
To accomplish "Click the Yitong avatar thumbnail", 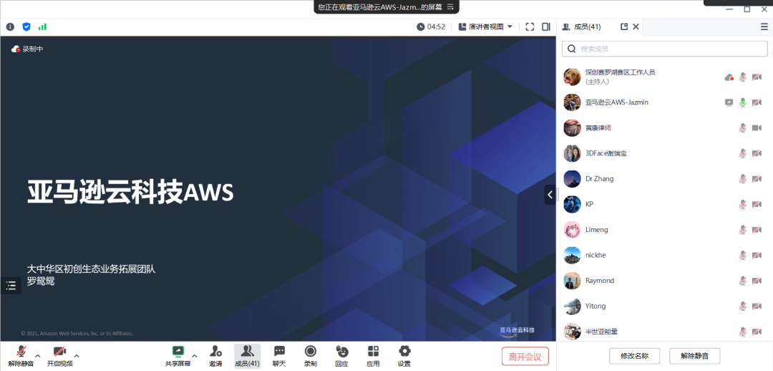I will [x=572, y=306].
